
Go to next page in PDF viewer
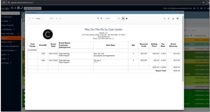pos(57,19)
